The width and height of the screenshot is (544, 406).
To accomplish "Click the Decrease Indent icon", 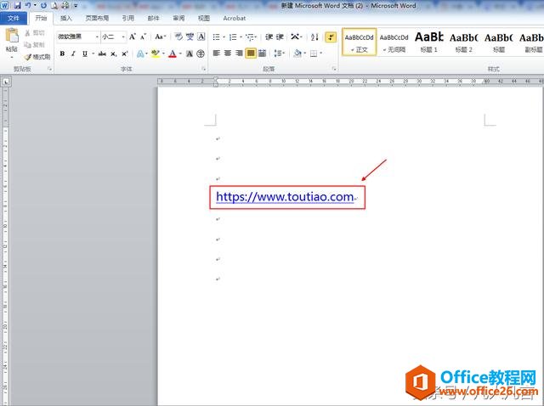I will (269, 37).
